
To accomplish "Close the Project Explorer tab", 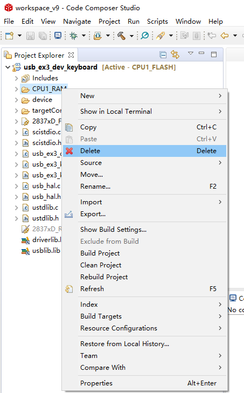I will click(x=71, y=55).
